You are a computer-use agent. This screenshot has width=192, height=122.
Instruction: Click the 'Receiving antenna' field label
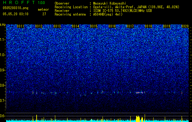pos(70,14)
